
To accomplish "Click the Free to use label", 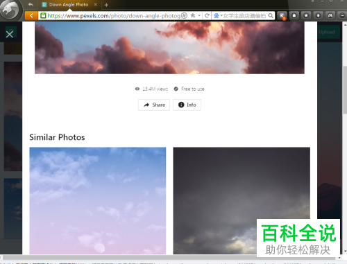I will 193,89.
